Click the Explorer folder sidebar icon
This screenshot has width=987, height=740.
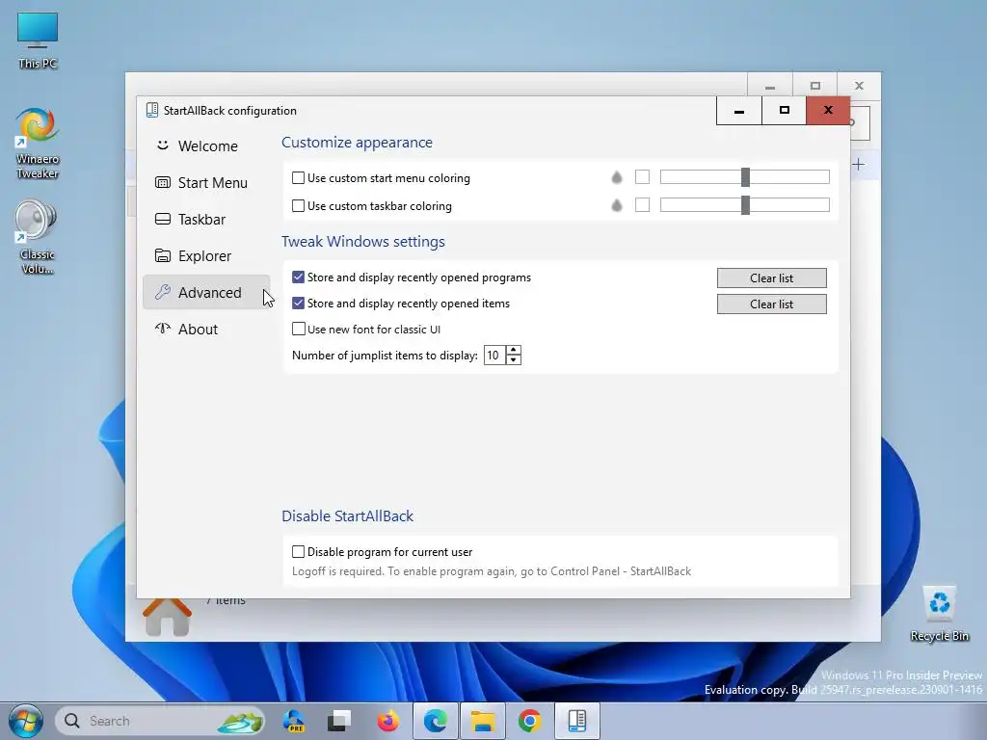coord(162,255)
